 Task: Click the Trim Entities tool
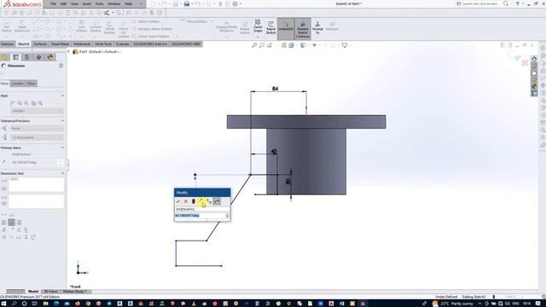[x=82, y=27]
